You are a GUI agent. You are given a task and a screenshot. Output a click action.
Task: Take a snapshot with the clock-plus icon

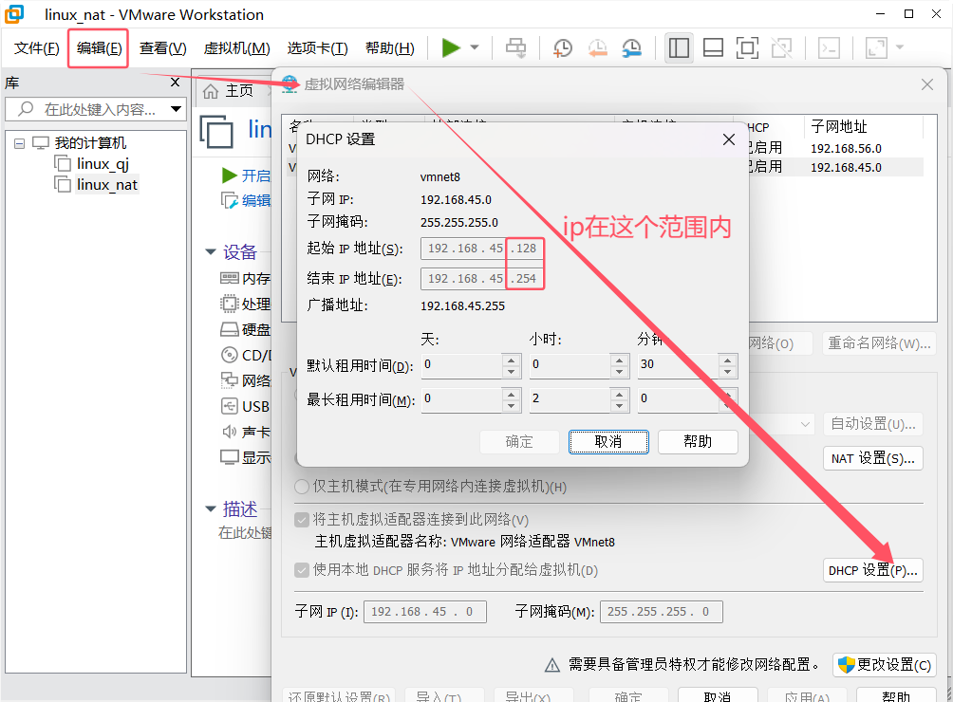click(562, 48)
